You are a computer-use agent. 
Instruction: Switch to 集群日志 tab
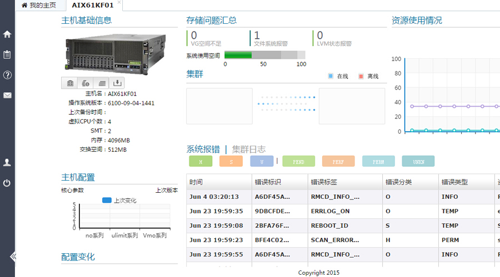click(x=248, y=149)
